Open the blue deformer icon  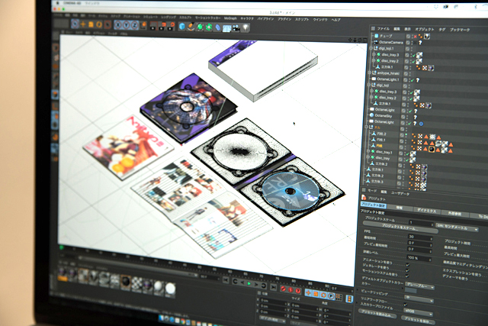coord(218,27)
